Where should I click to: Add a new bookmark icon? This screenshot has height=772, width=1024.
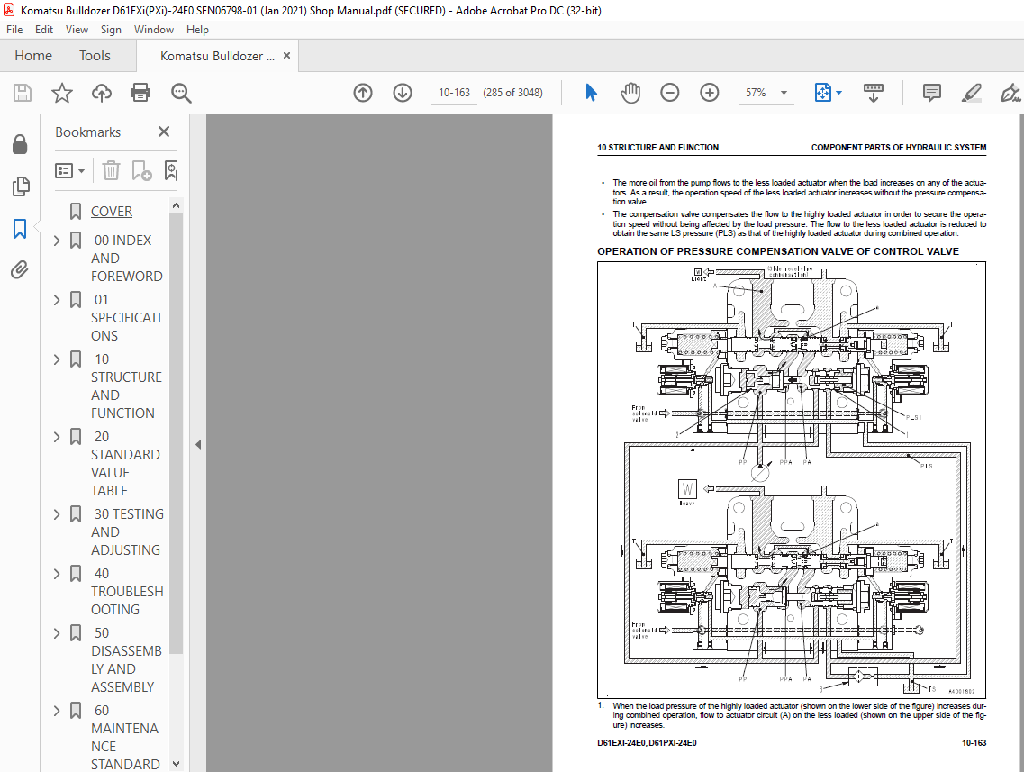(x=141, y=170)
